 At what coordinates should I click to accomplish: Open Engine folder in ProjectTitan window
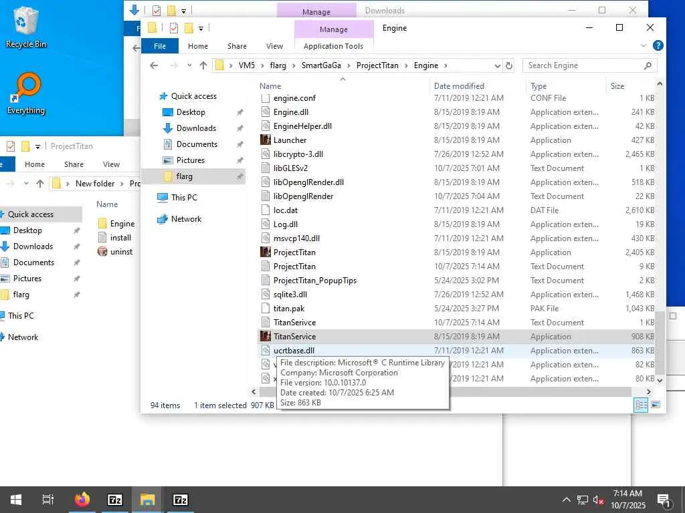coord(116,224)
